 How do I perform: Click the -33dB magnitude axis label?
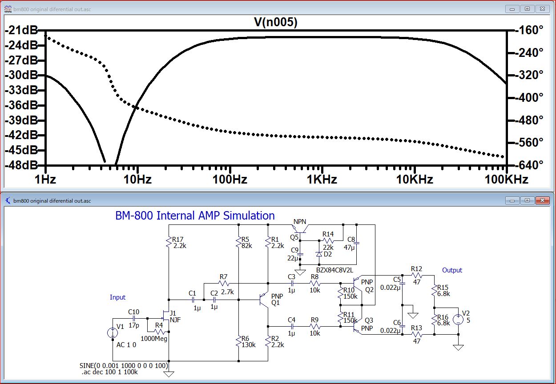click(21, 90)
